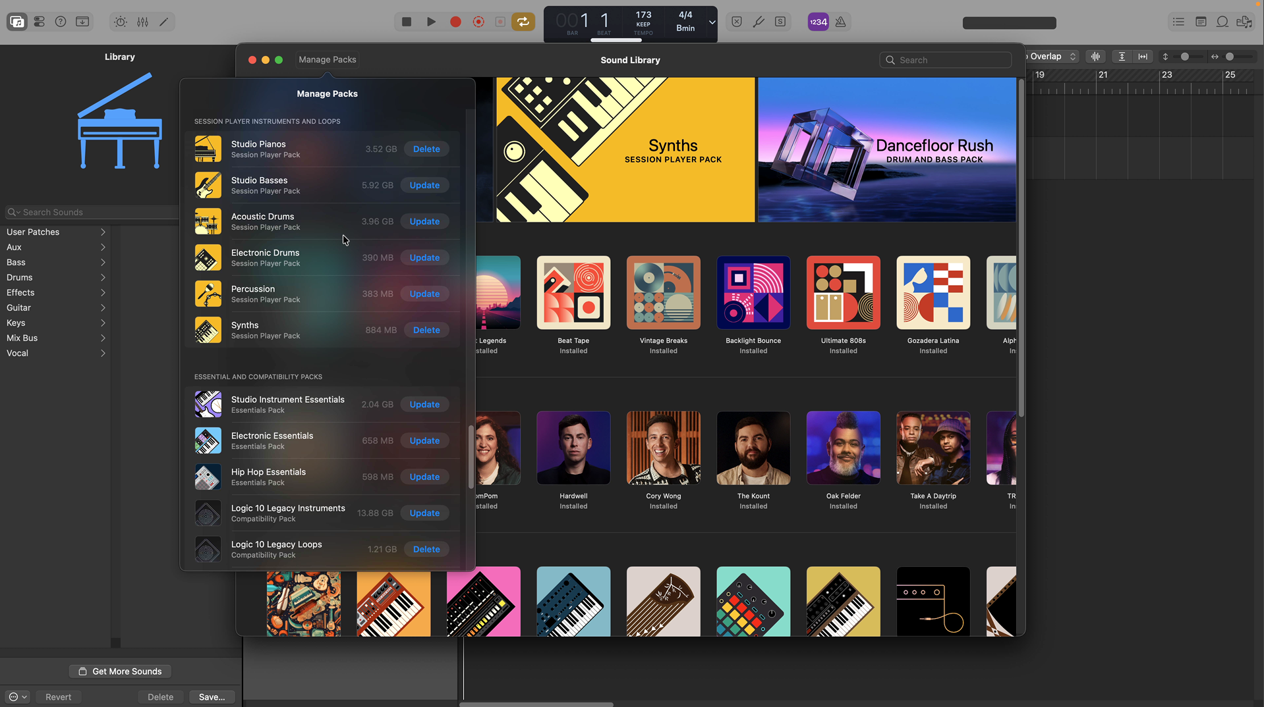Open the Notepad panel icon
The image size is (1264, 707).
tap(1201, 22)
